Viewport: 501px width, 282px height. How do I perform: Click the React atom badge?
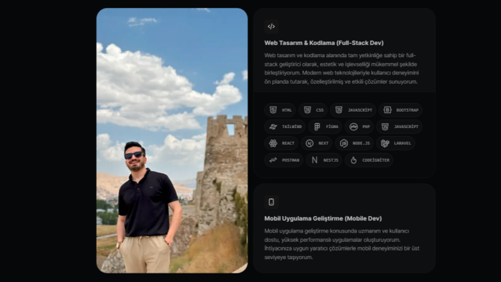(x=281, y=143)
